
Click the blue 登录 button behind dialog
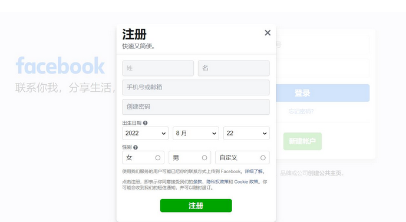click(x=323, y=93)
